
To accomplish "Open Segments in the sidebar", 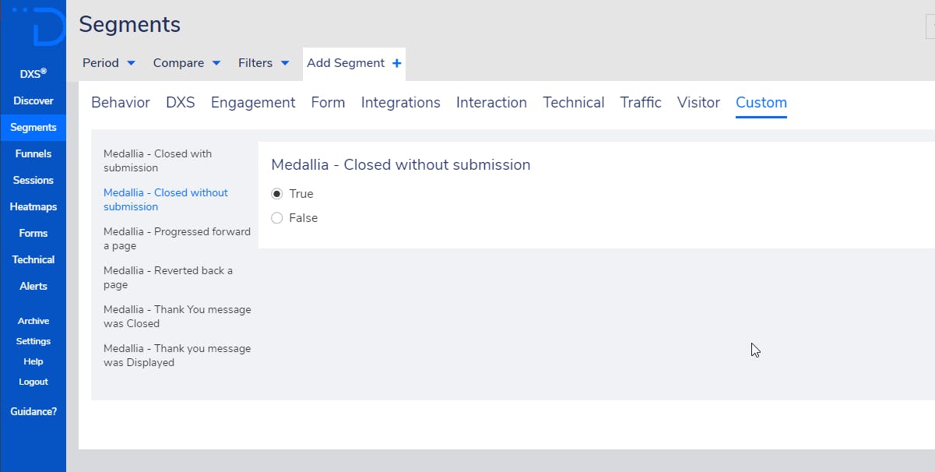I will [x=33, y=127].
